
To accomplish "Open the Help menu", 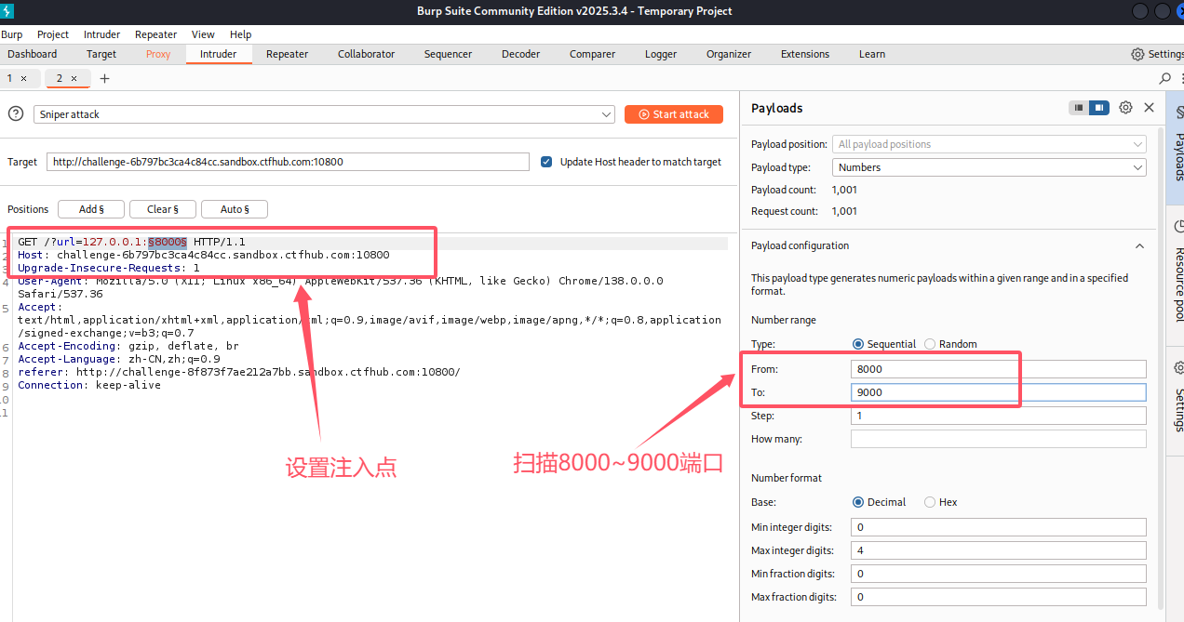I will pos(241,34).
